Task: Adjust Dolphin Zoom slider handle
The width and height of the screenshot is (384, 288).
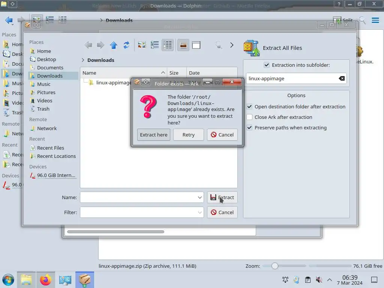Action: pos(275,266)
